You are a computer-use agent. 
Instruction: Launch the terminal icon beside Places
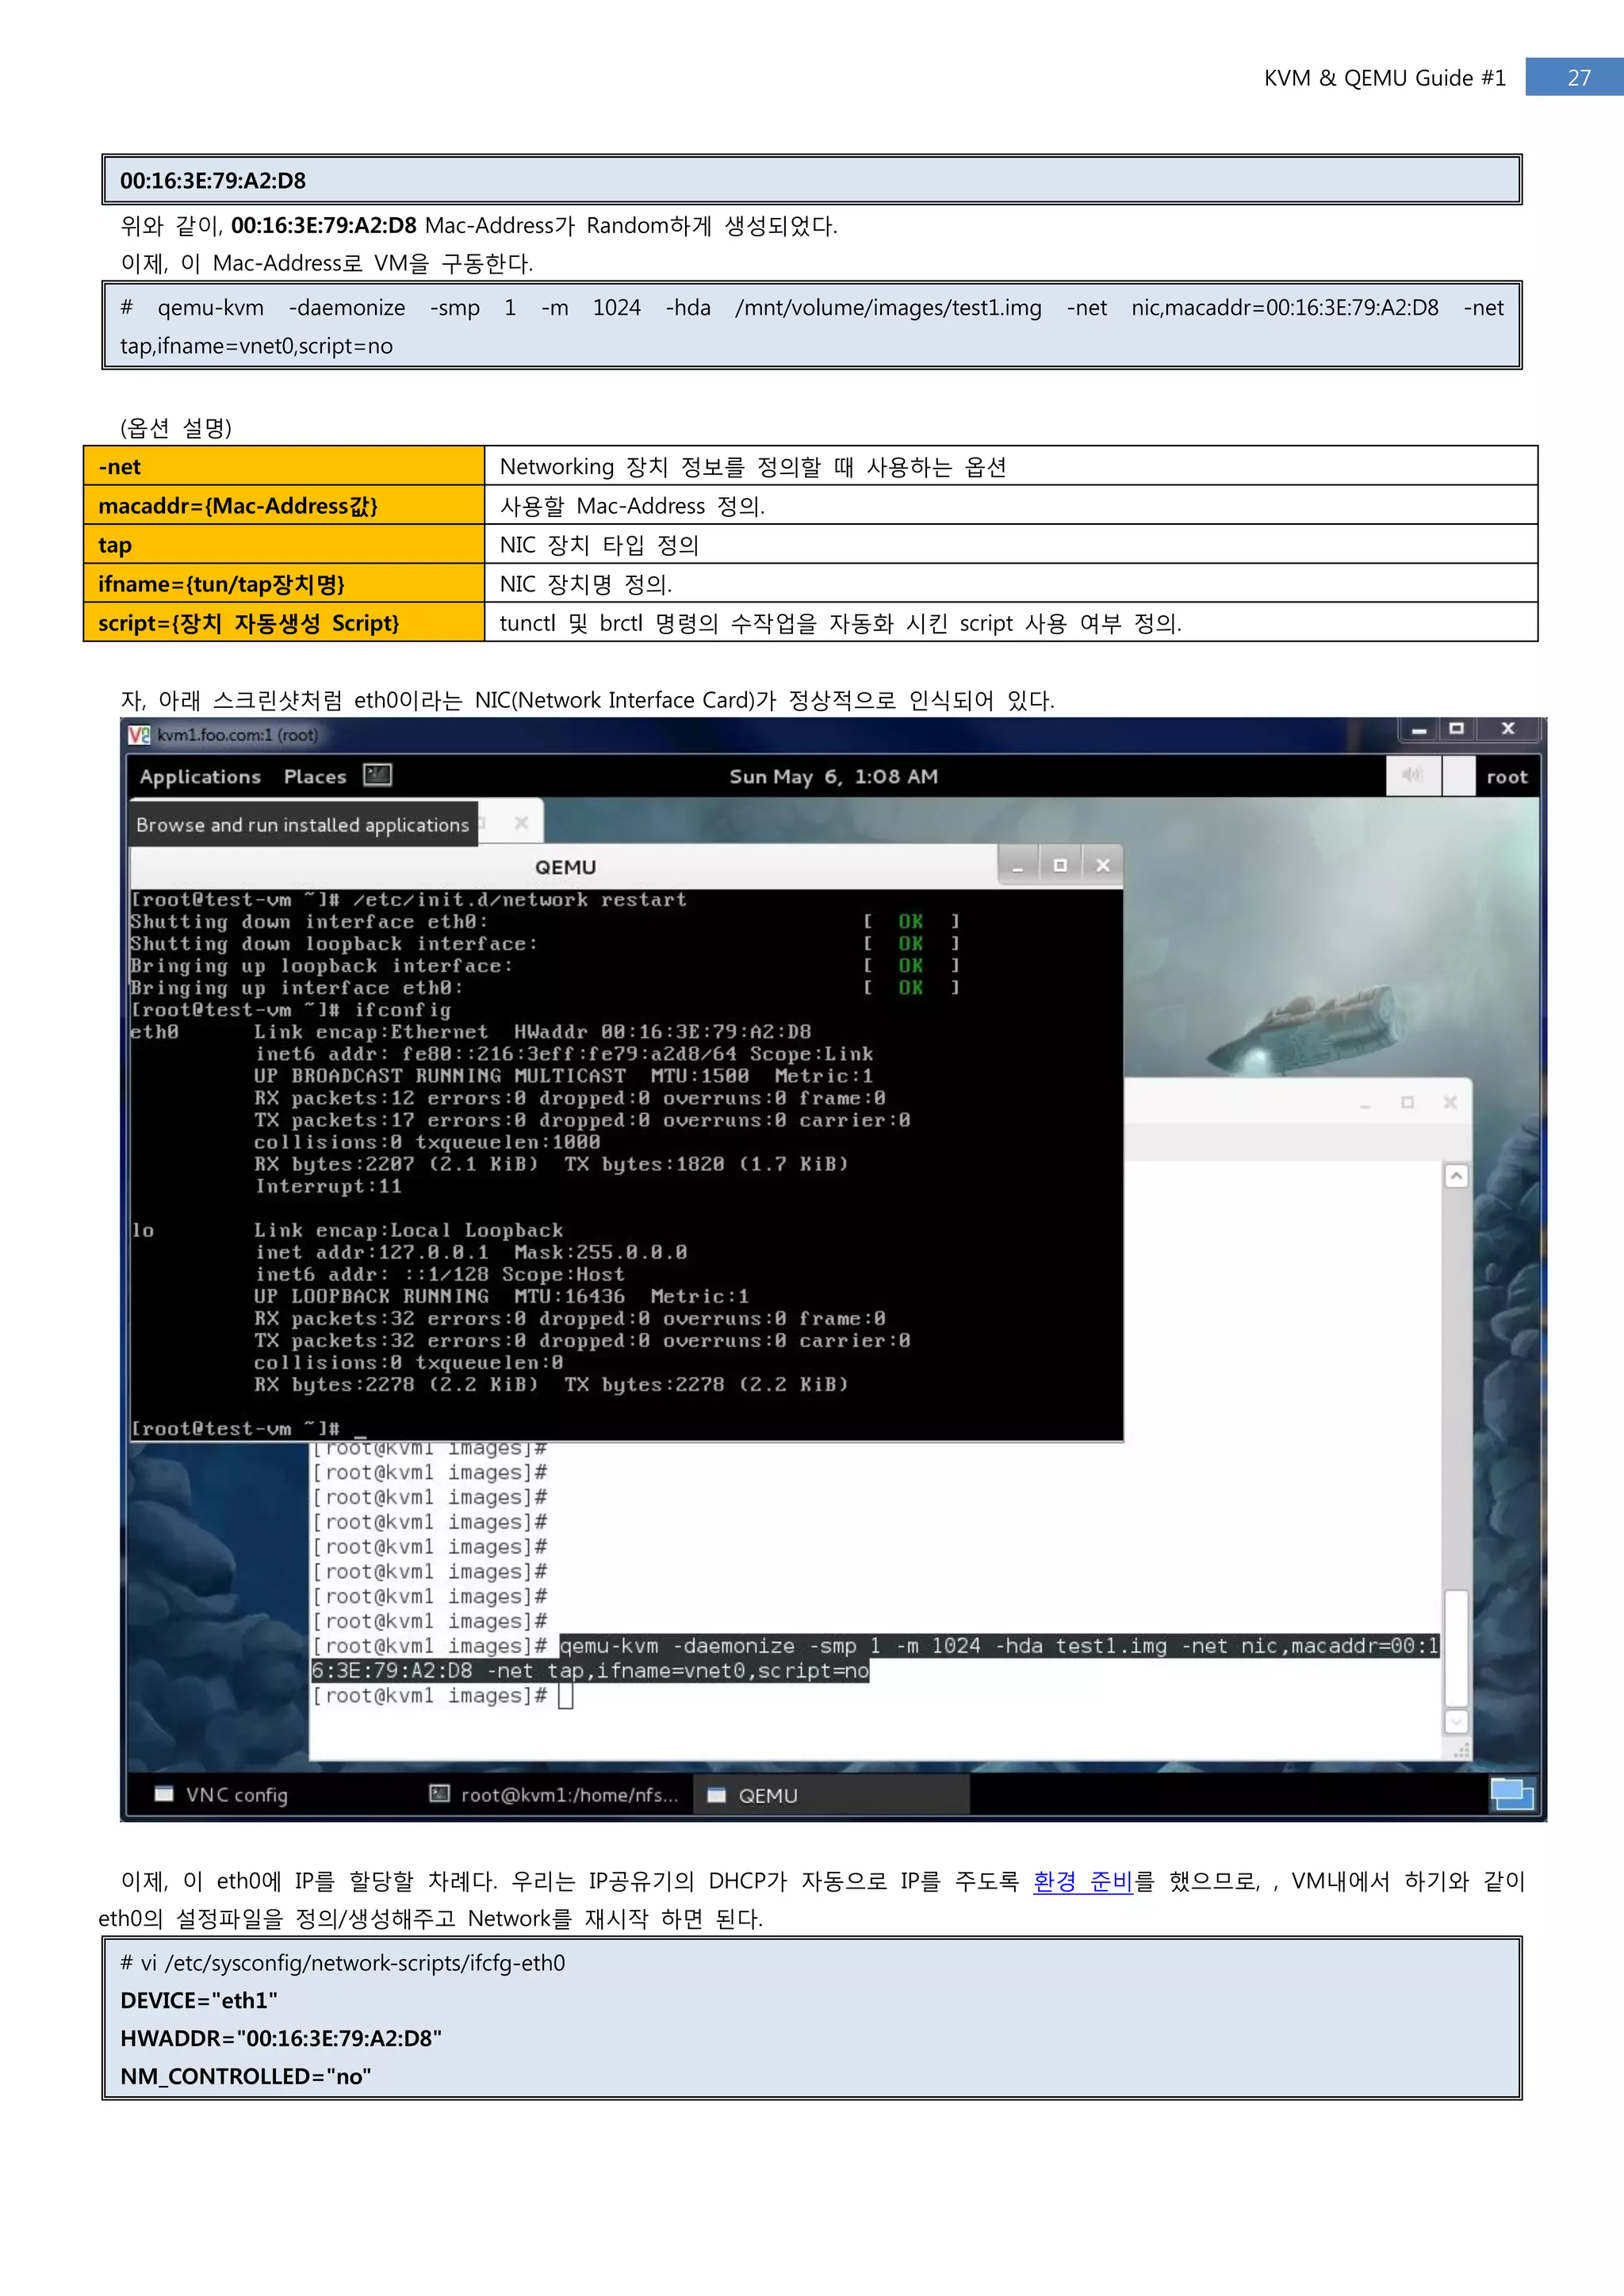pos(377,775)
